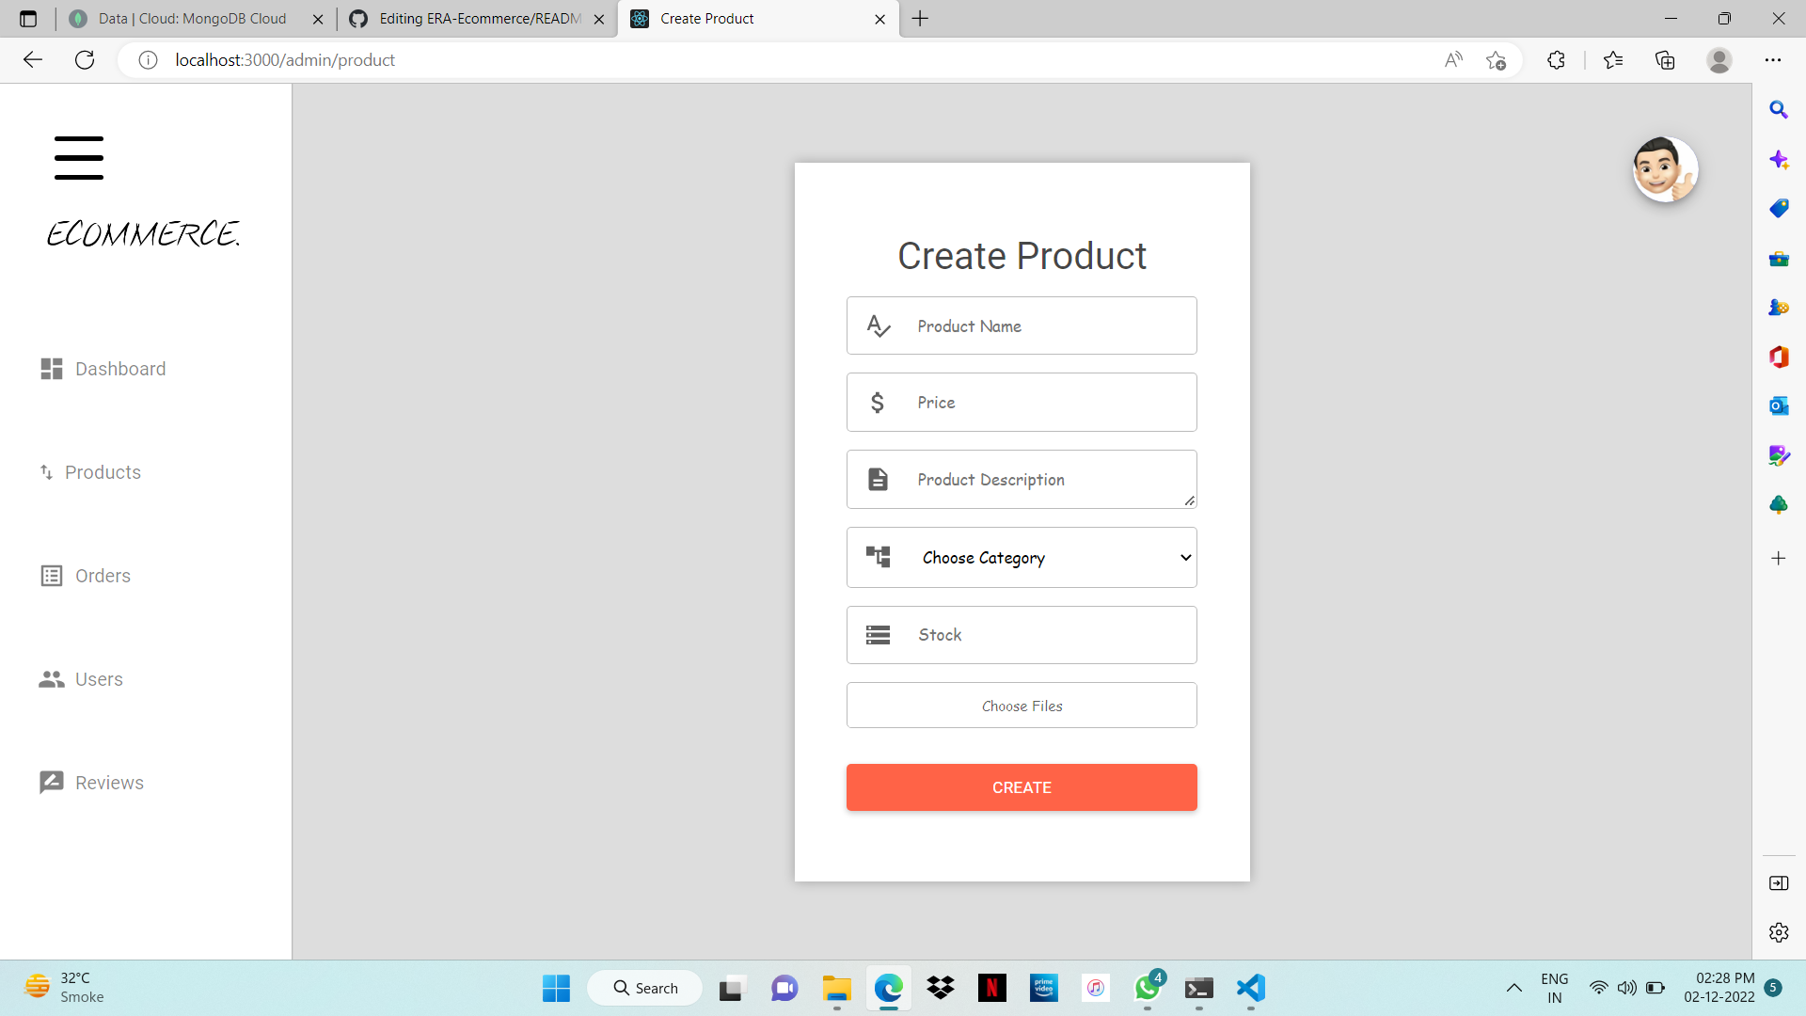
Task: Toggle the favorites star in address bar
Action: (1497, 59)
